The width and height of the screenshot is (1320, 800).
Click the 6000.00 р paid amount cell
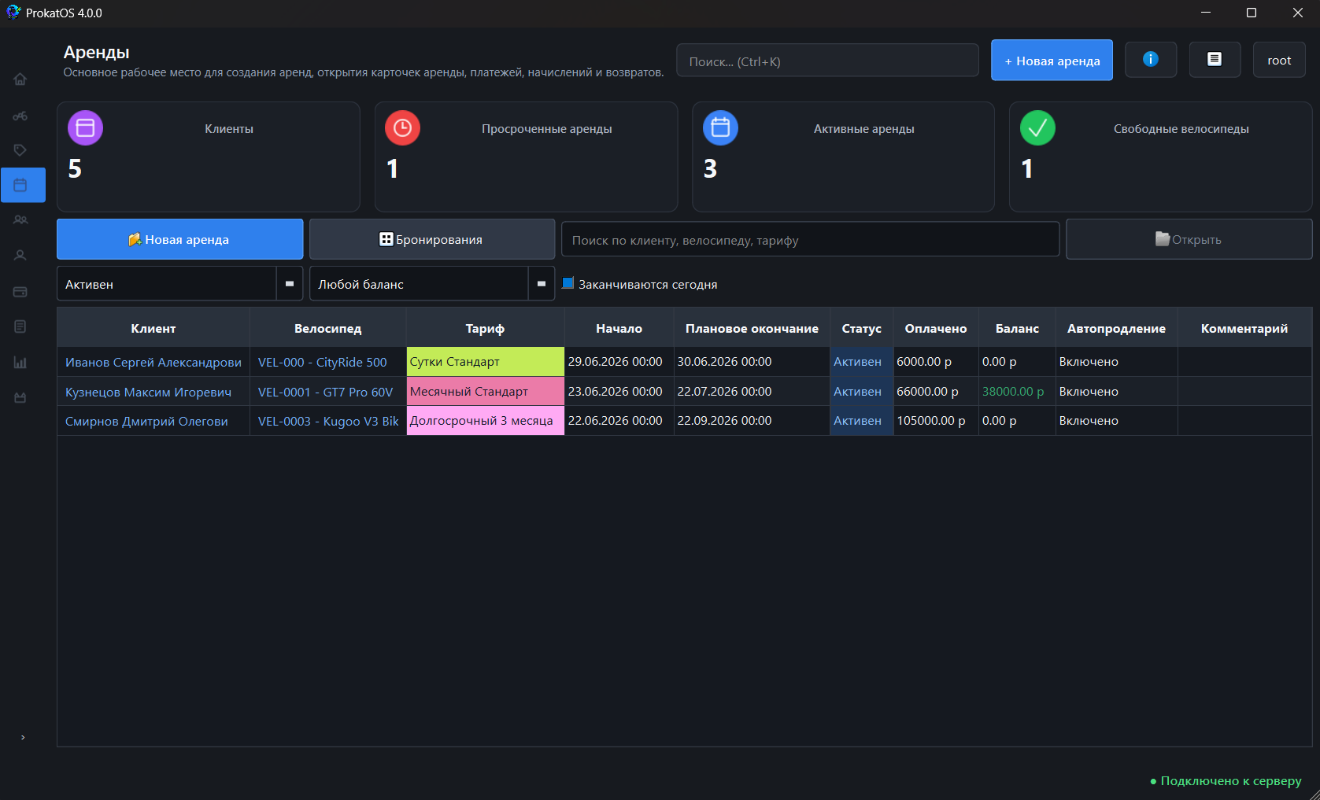(x=936, y=362)
